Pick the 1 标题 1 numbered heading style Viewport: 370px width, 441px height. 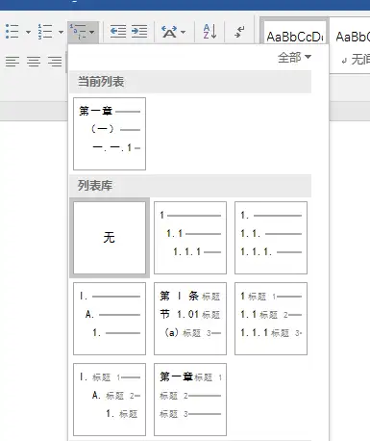point(271,319)
